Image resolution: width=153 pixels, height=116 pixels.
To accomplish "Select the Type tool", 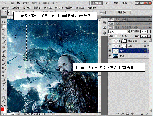I will click(4, 85).
